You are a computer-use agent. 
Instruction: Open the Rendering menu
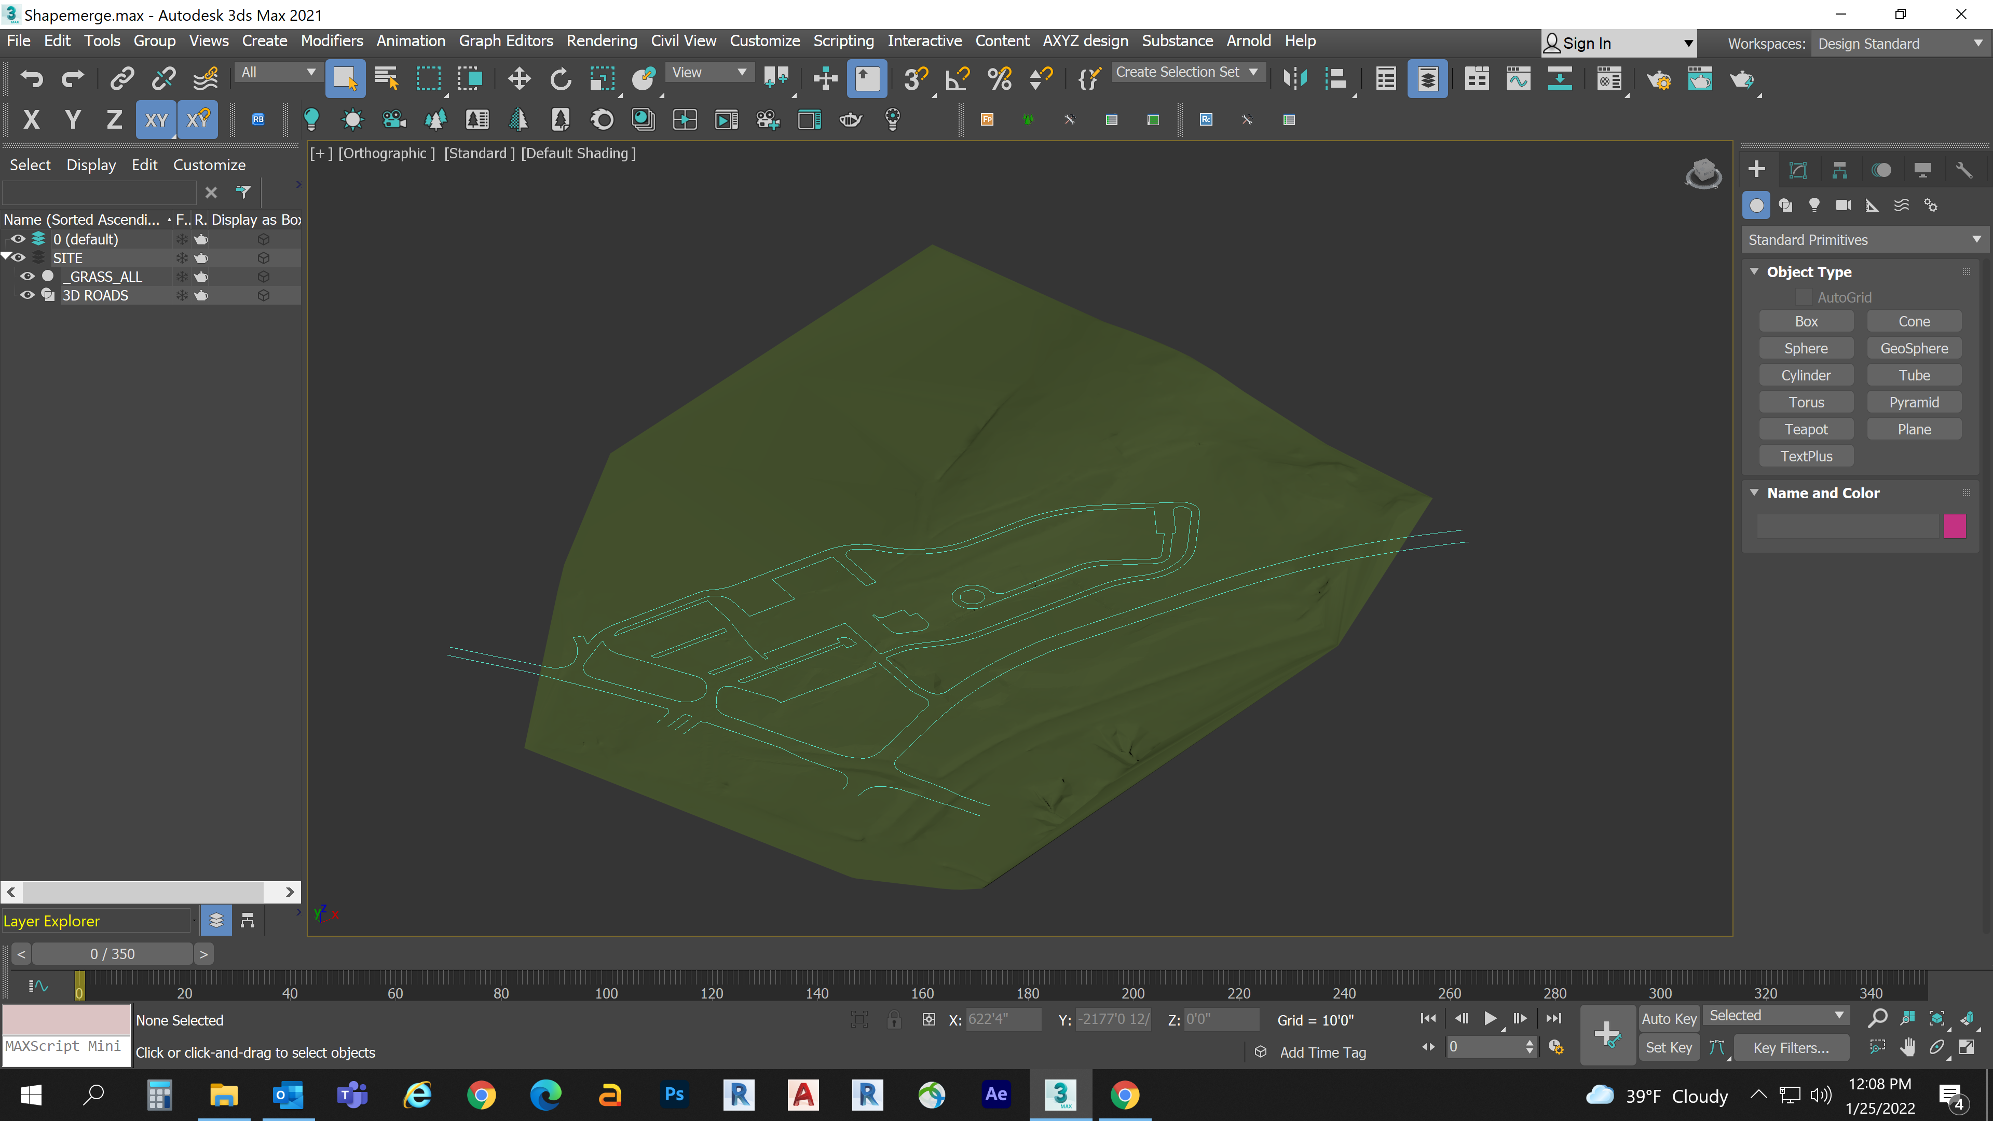602,40
